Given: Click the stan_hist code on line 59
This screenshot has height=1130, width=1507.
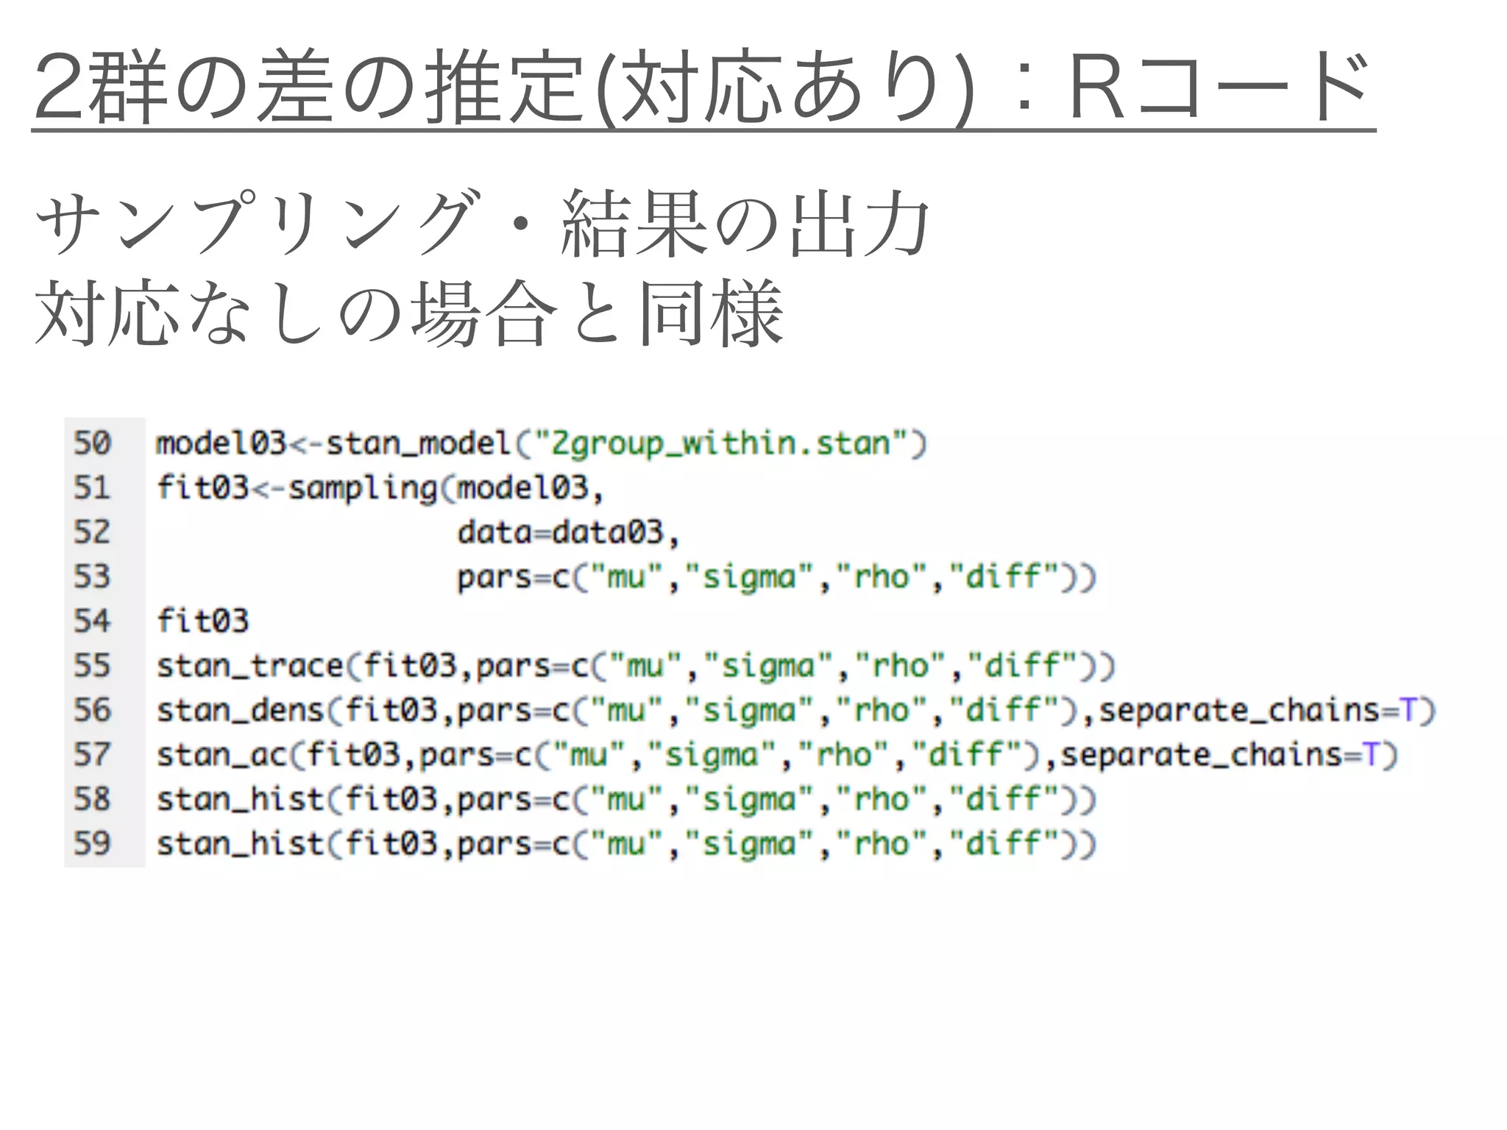Looking at the screenshot, I should [x=626, y=845].
